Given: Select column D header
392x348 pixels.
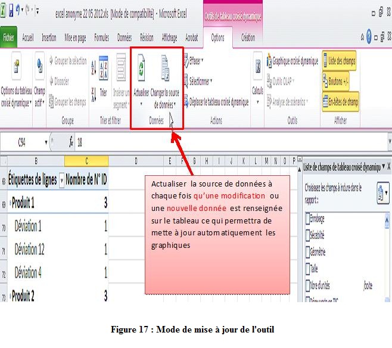Looking at the screenshot, I should 136,161.
